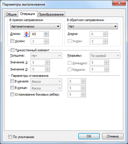Enable Сглаживание боковых рёбер checkbox
This screenshot has width=128, height=144.
pyautogui.click(x=12, y=94)
